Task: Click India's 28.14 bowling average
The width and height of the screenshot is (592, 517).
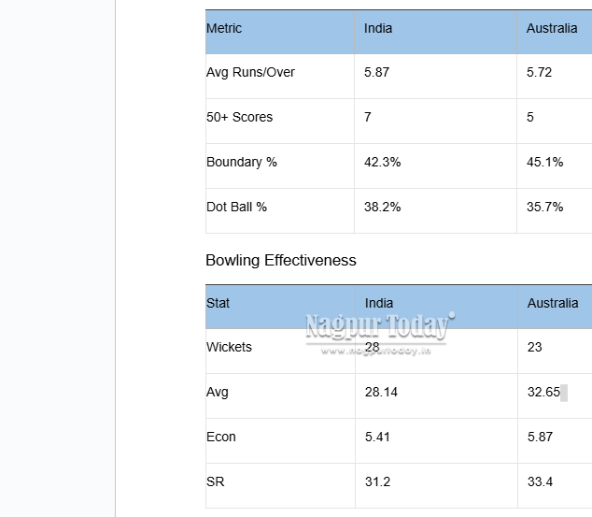Action: click(381, 393)
